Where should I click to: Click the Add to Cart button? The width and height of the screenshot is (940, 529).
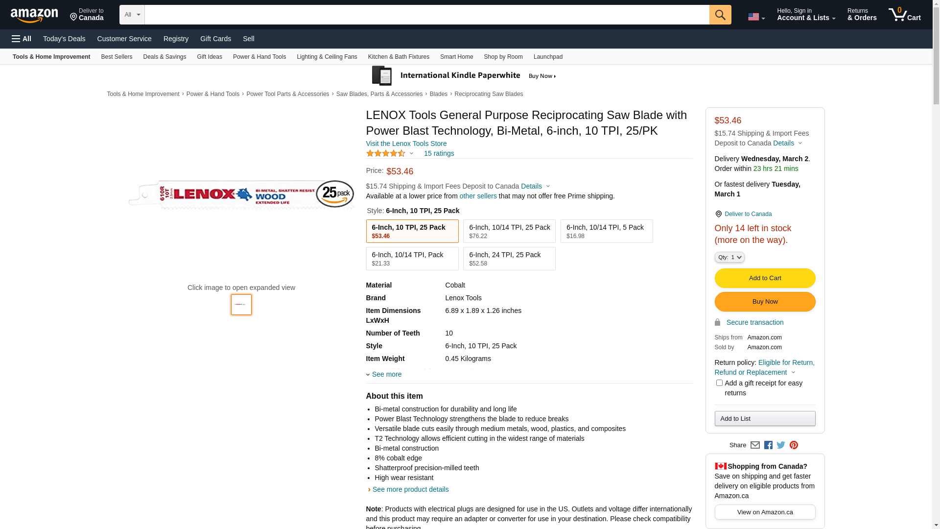[765, 278]
